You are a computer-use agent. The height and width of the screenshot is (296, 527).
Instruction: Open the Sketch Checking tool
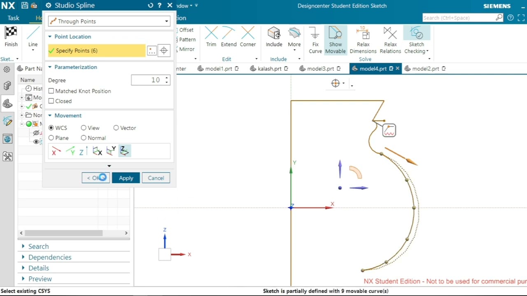[416, 40]
